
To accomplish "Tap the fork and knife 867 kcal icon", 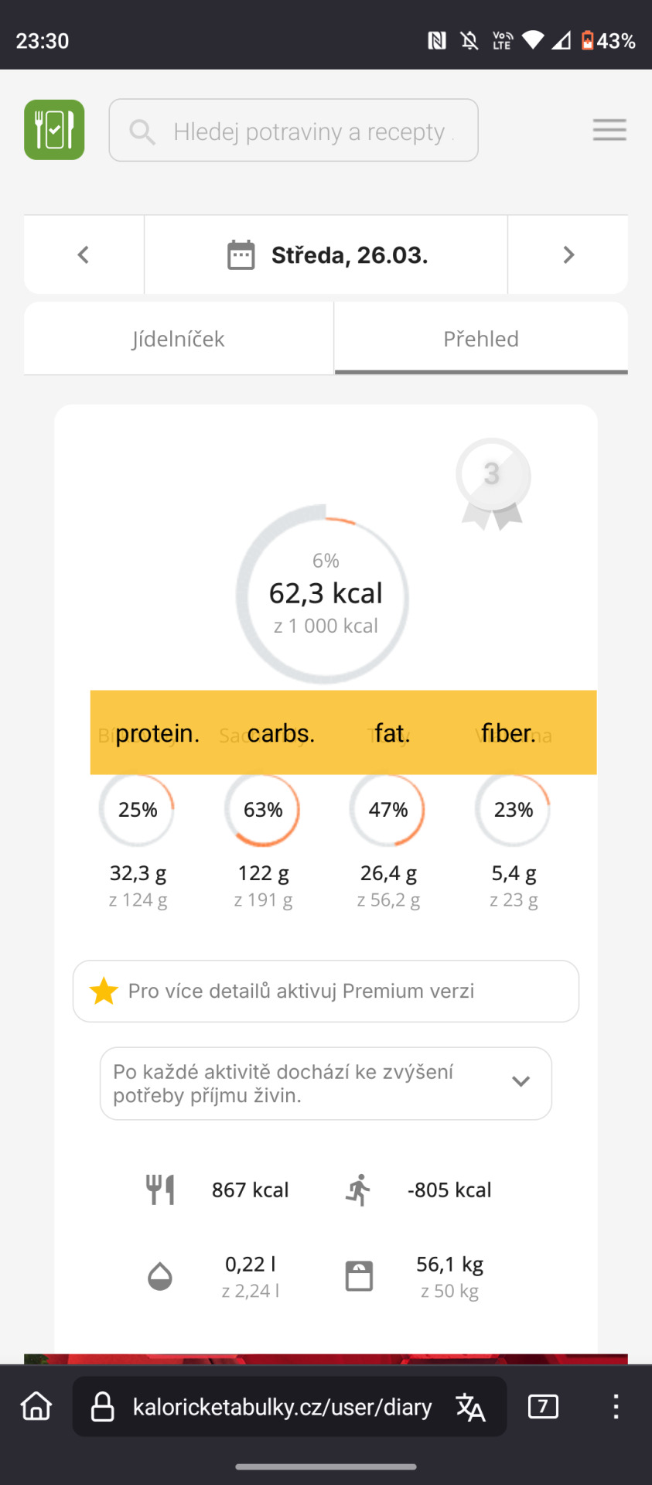I will click(161, 1190).
